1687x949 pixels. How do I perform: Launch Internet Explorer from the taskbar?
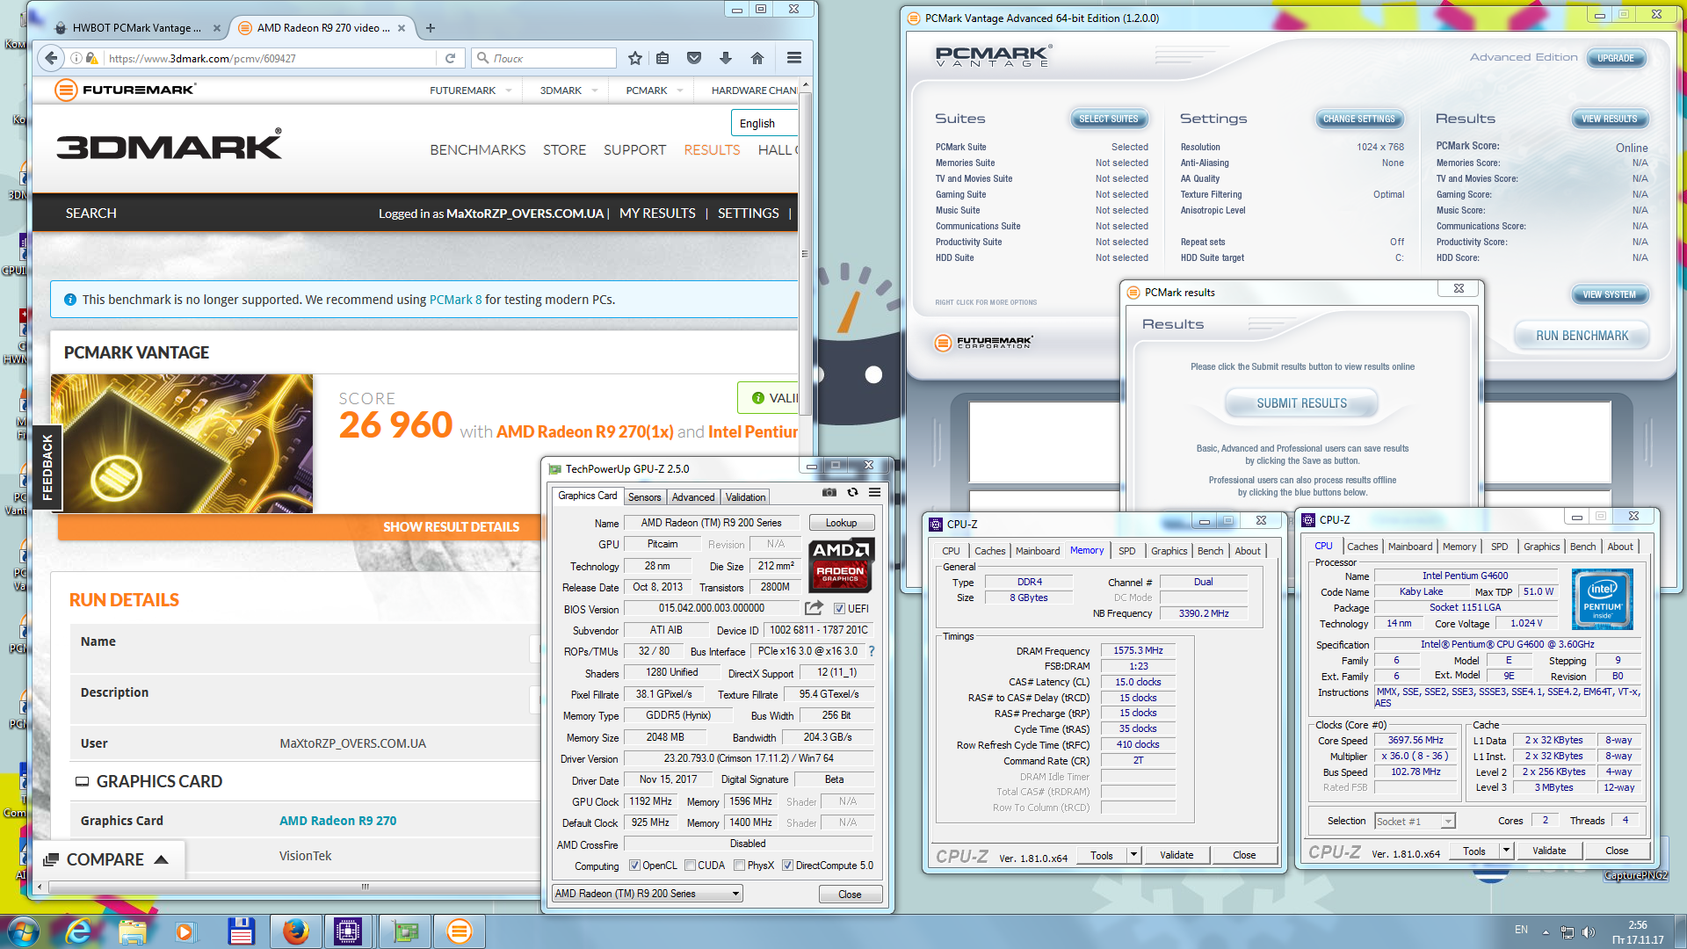[78, 931]
